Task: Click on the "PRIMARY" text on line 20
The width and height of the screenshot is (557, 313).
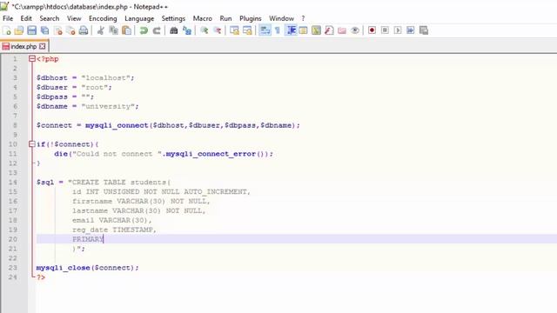Action: [88, 239]
